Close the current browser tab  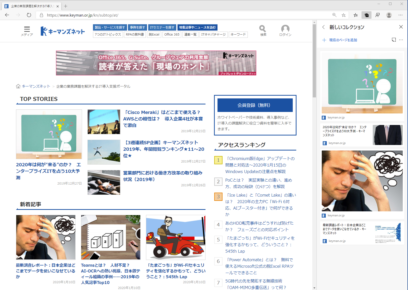tap(58, 6)
